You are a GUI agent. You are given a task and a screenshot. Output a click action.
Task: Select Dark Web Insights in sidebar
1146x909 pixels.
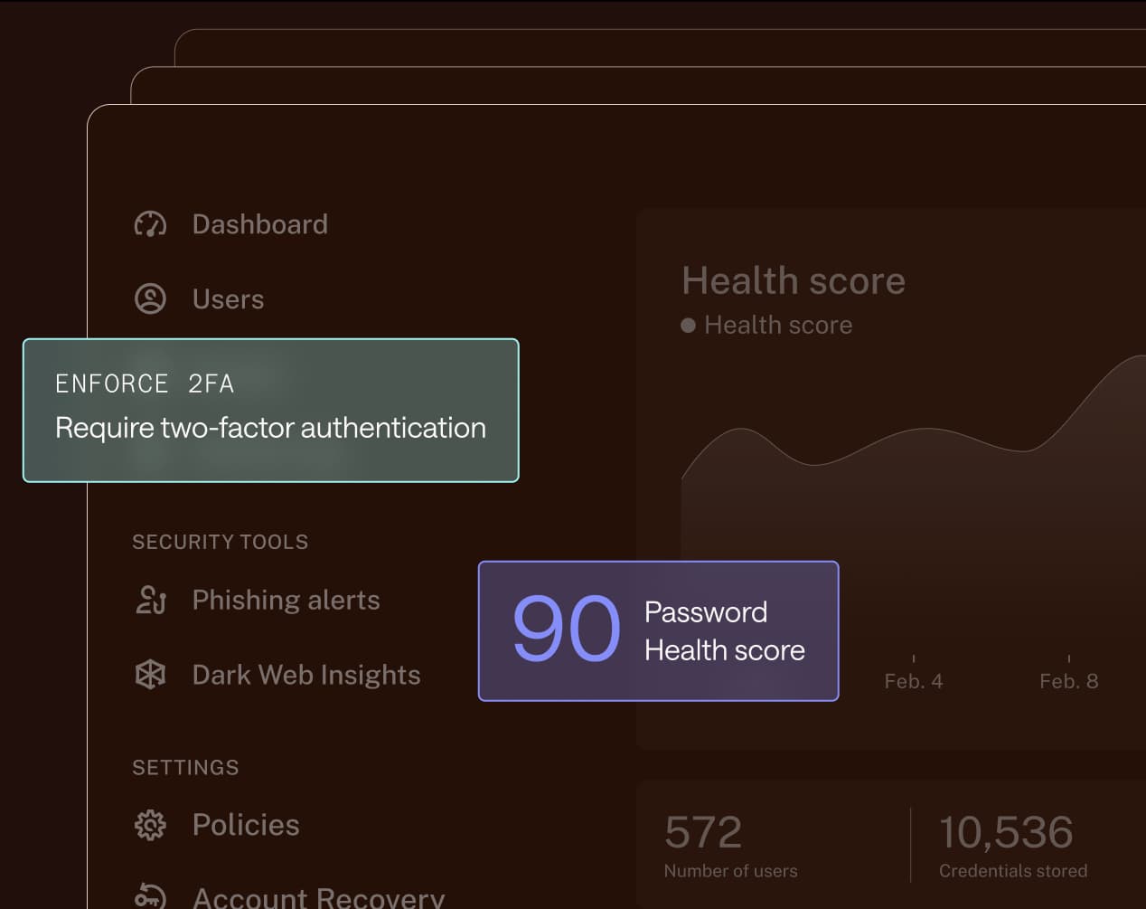[305, 675]
